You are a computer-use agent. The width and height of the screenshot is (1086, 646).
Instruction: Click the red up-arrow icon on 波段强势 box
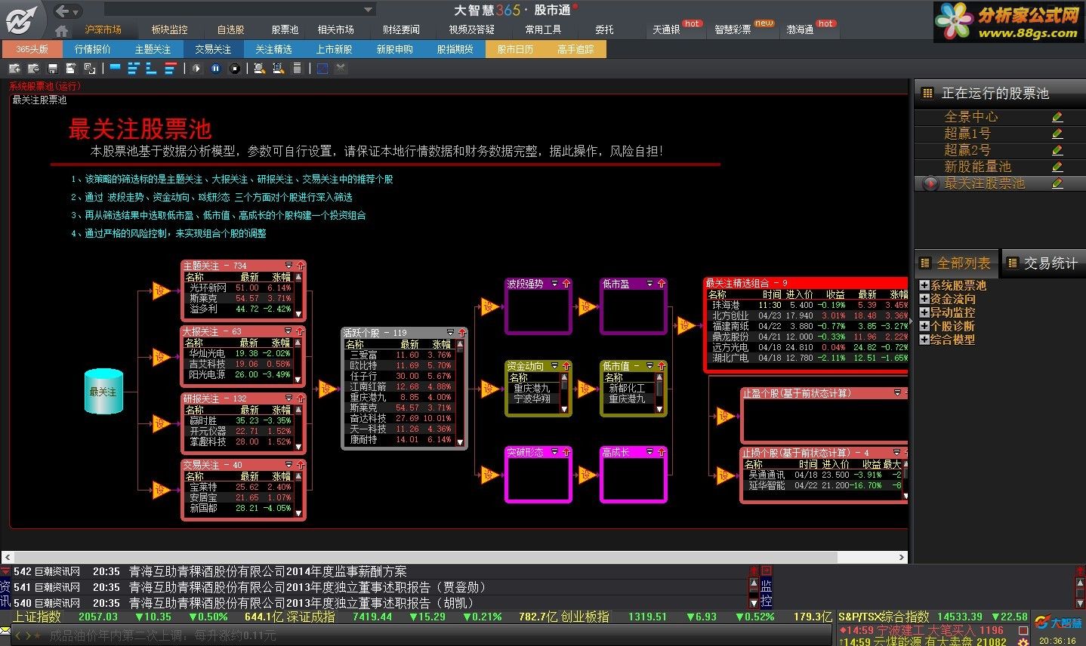point(566,284)
